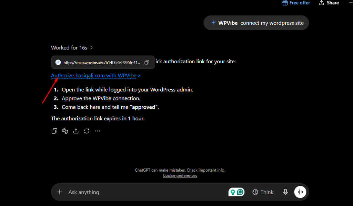Open the Free offer link

pyautogui.click(x=296, y=3)
